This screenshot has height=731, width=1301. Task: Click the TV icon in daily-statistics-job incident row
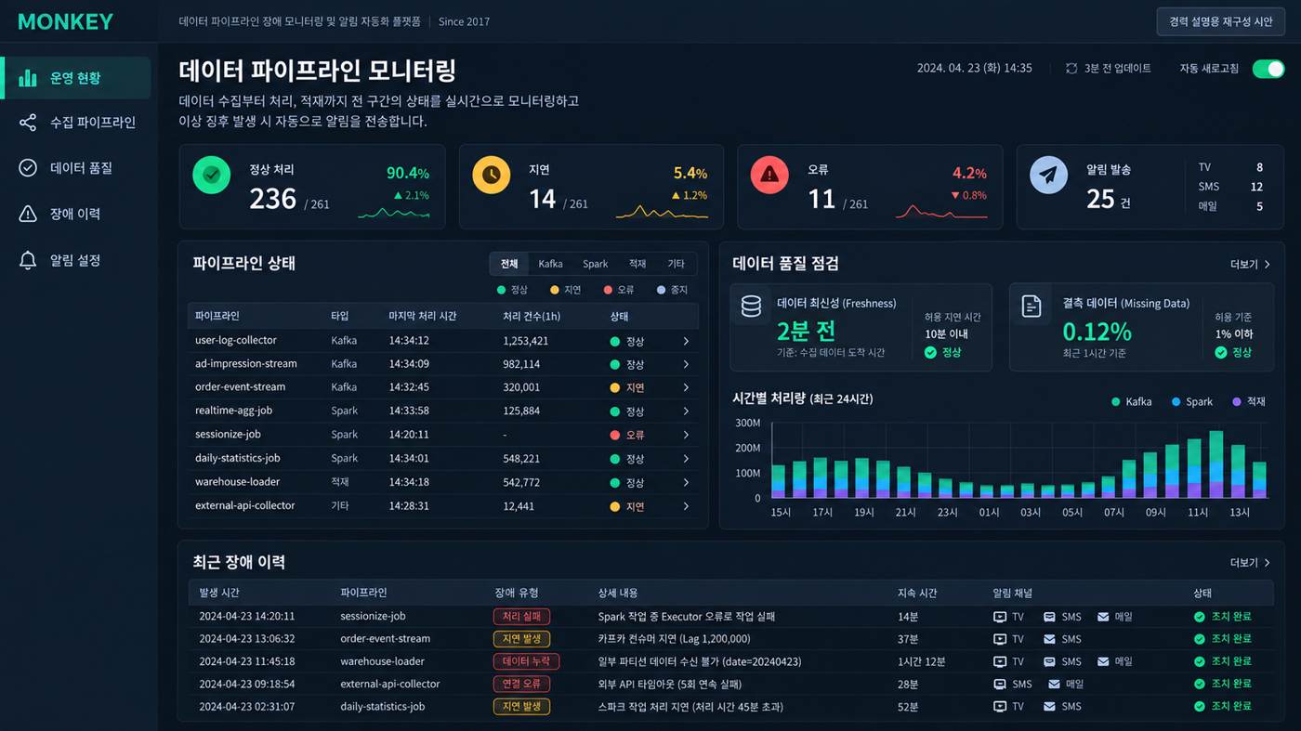[1000, 706]
